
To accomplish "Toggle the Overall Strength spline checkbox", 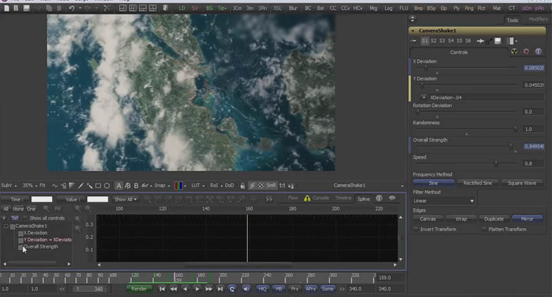I will 21,247.
